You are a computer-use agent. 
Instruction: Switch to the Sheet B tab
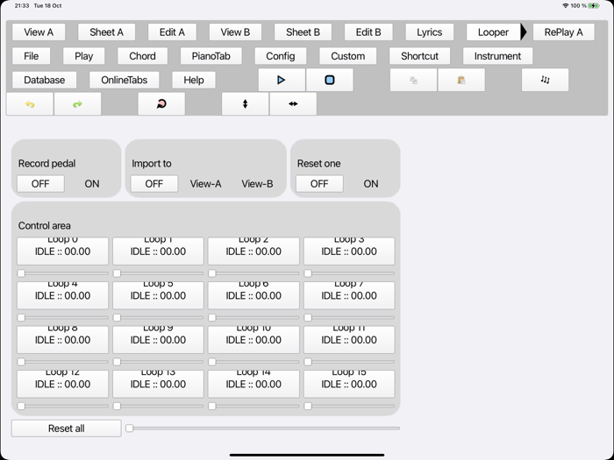coord(303,32)
